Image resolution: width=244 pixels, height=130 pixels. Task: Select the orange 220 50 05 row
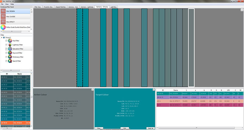point(16,123)
